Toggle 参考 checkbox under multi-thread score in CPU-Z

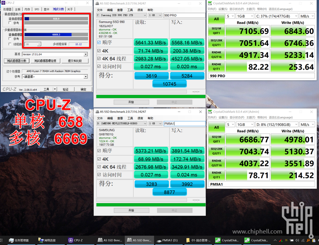[10, 39]
